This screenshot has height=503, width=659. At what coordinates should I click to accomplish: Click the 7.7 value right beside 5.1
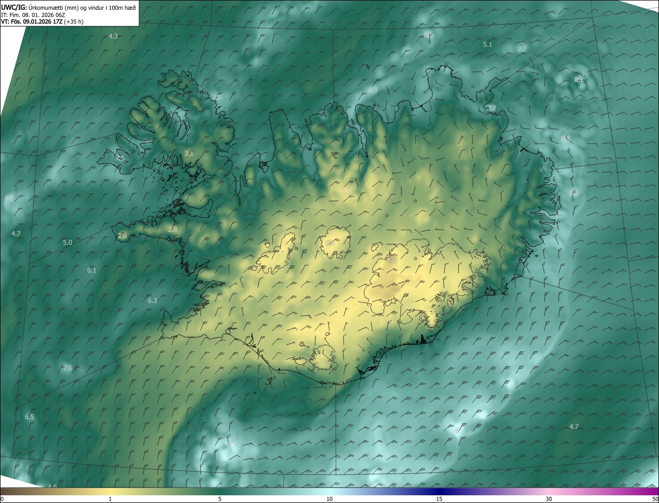(x=522, y=49)
